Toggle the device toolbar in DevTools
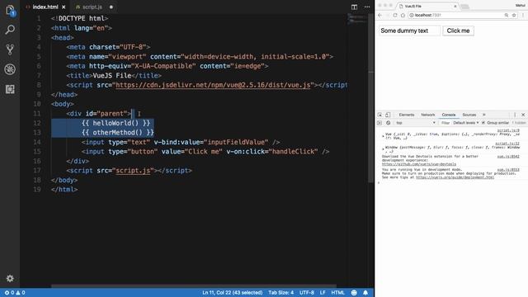 click(388, 115)
